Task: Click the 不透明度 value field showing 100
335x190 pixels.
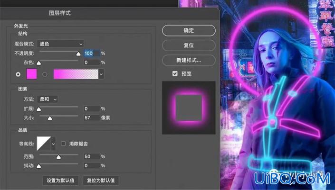Action: 92,53
